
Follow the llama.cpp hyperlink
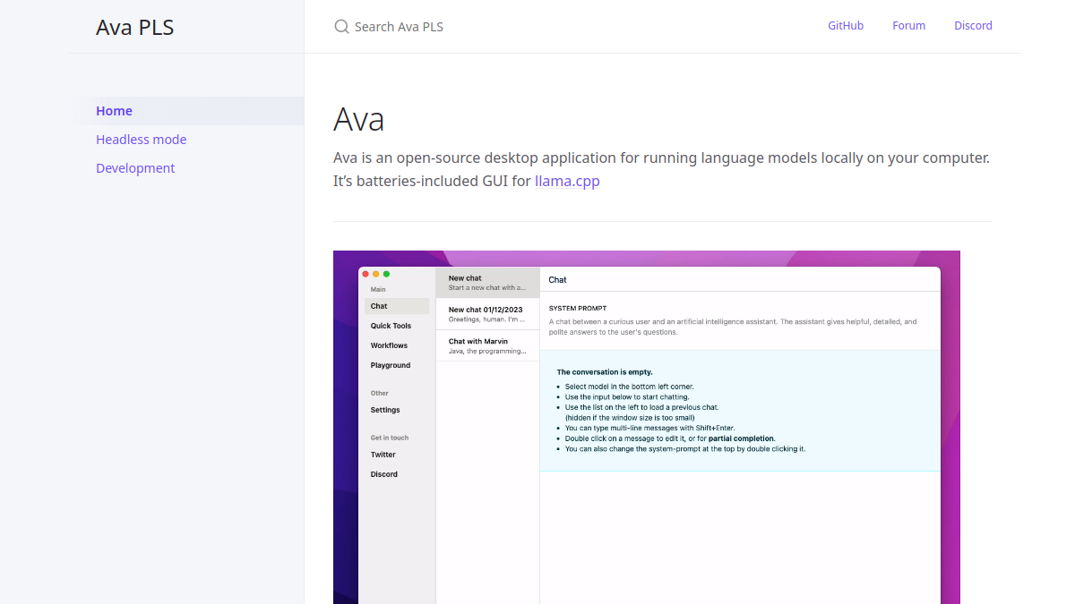(x=567, y=181)
